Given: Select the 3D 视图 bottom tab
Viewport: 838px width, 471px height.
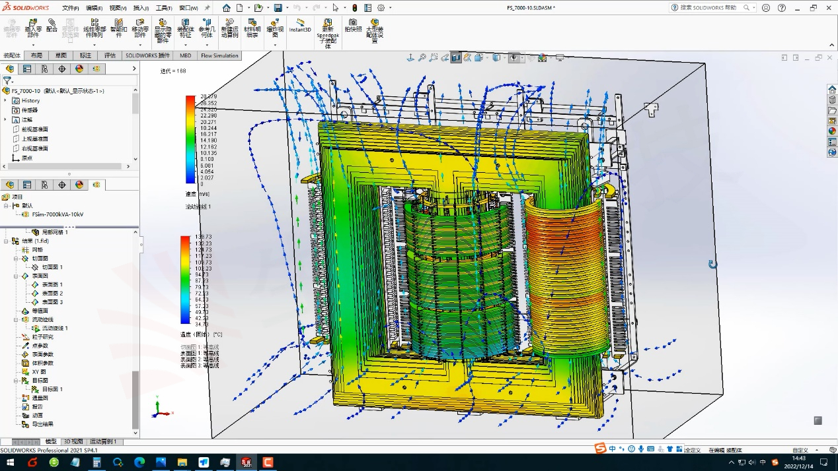Looking at the screenshot, I should (x=73, y=441).
